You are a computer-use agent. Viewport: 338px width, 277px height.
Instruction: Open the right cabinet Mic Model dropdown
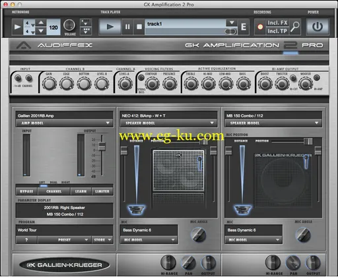point(253,240)
